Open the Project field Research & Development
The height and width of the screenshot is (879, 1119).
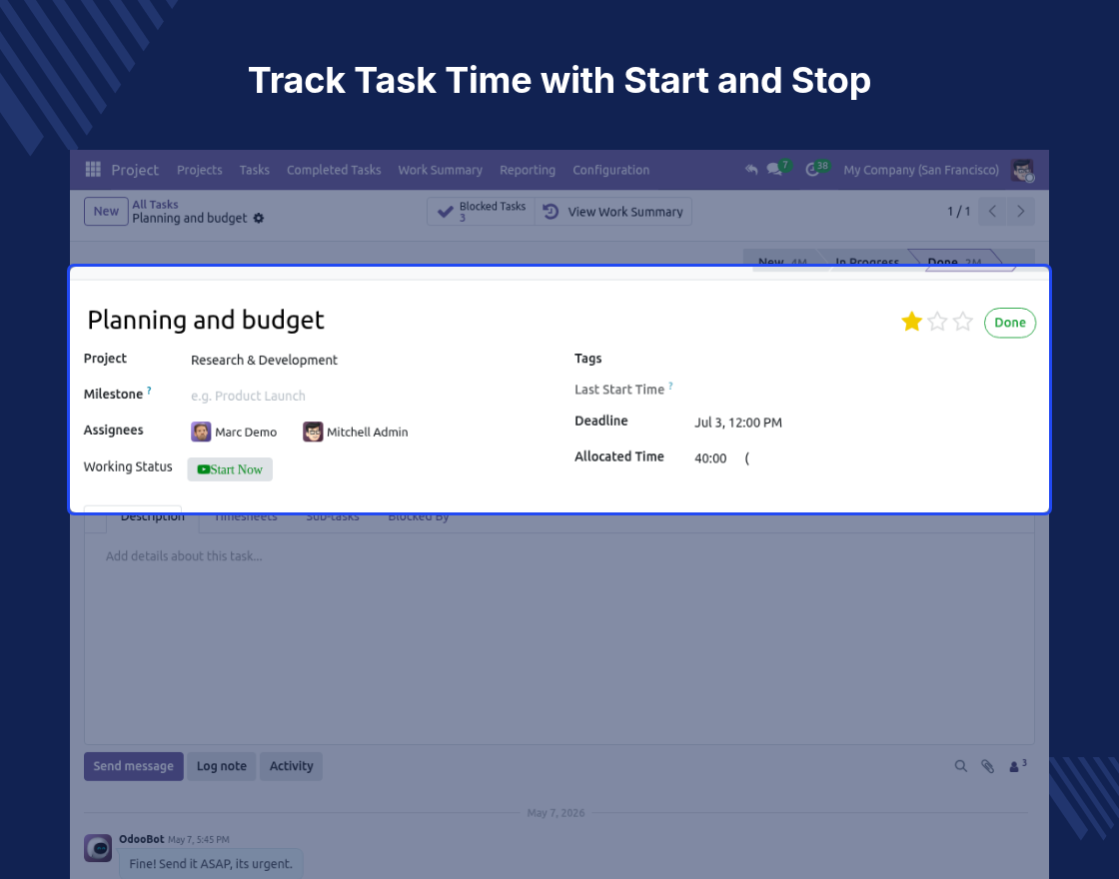(x=264, y=361)
